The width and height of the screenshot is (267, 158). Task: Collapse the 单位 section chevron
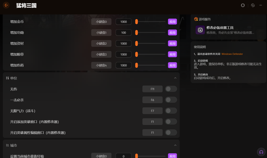point(175,78)
